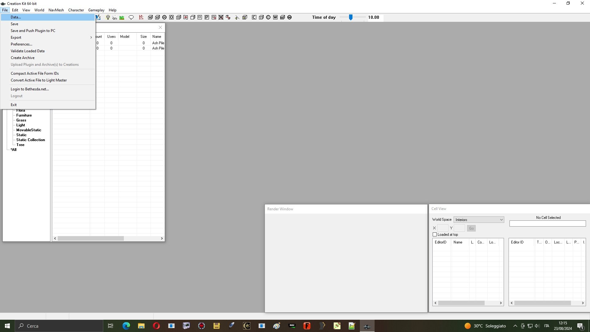
Task: Open the World Space Interiors dropdown
Action: coord(479,220)
